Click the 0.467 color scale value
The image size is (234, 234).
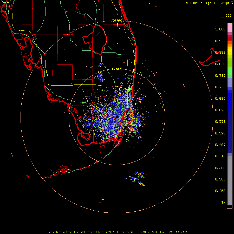pyautogui.click(x=220, y=145)
